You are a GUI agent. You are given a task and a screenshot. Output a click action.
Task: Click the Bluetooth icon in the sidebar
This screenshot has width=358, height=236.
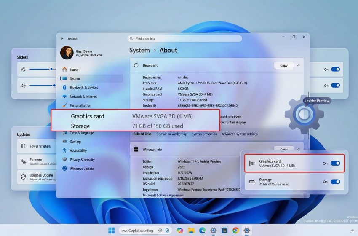(64, 88)
